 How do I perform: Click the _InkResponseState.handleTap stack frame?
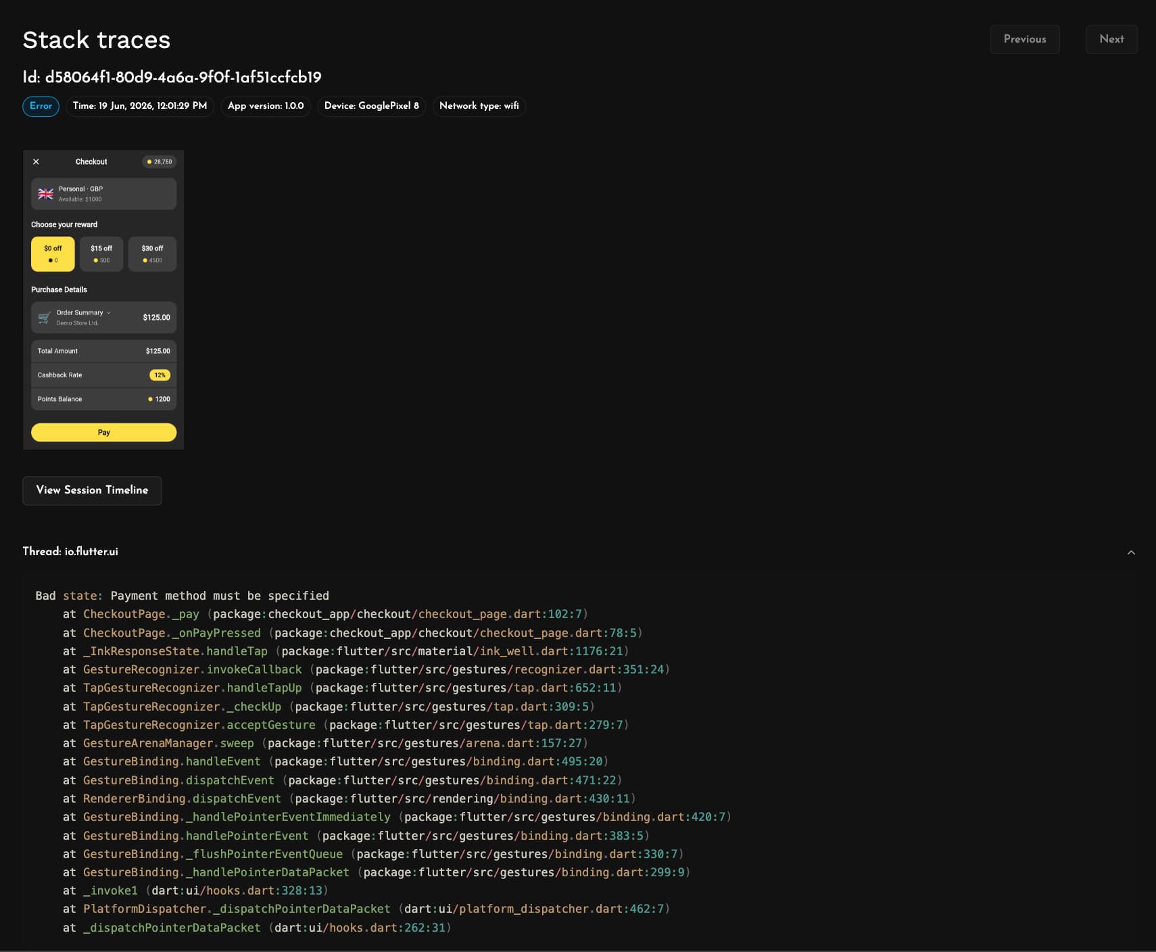click(x=346, y=651)
